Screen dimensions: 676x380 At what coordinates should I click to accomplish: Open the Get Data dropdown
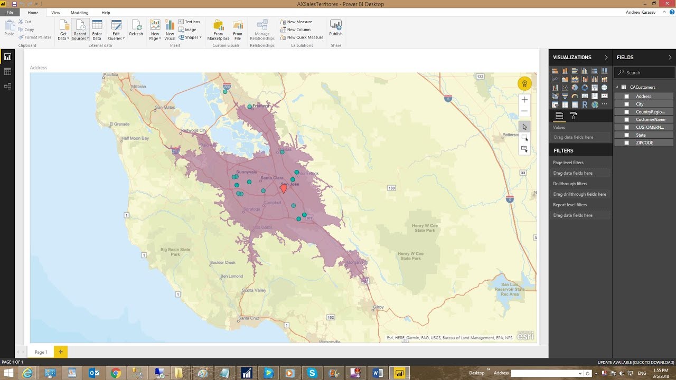[63, 30]
